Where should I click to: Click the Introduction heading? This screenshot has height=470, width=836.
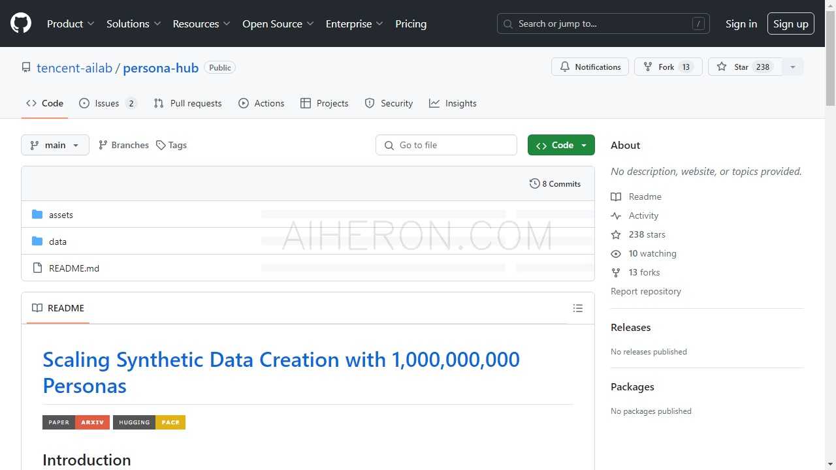point(87,460)
